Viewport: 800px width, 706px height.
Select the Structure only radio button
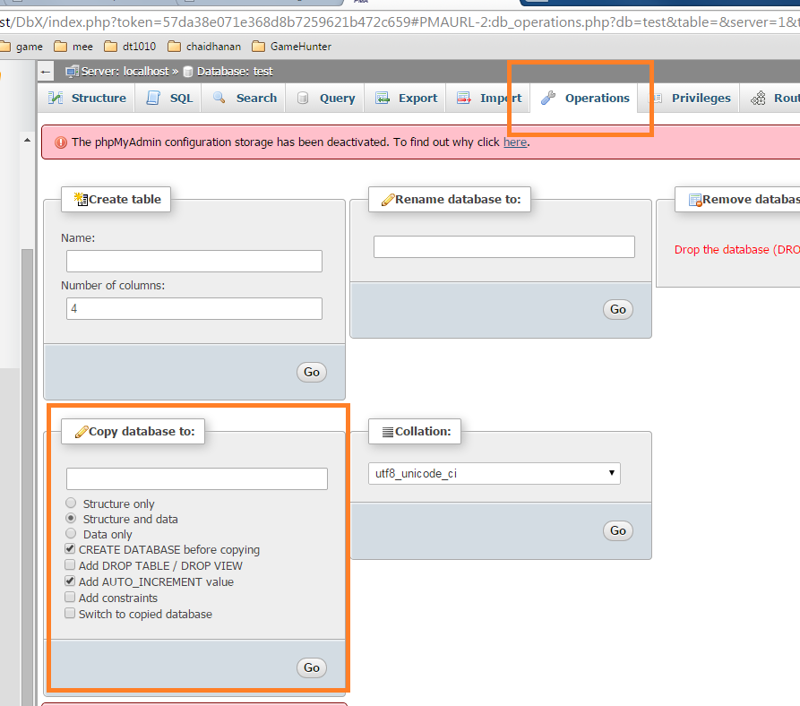(71, 503)
